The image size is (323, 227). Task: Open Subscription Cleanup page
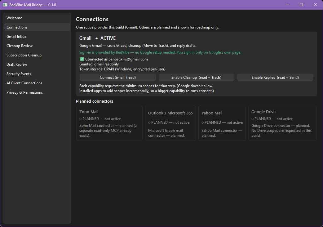coord(37,55)
